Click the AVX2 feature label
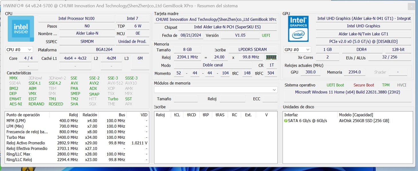Image resolution: width=418 pixels, height=171 pixels. pyautogui.click(x=94, y=83)
